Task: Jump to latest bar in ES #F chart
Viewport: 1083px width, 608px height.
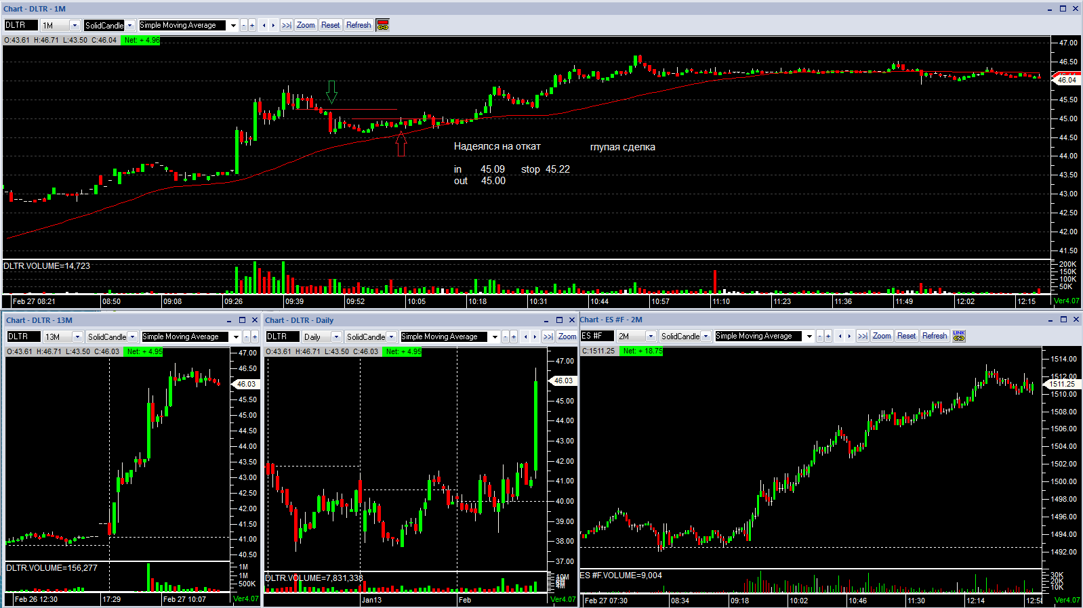Action: coord(863,336)
